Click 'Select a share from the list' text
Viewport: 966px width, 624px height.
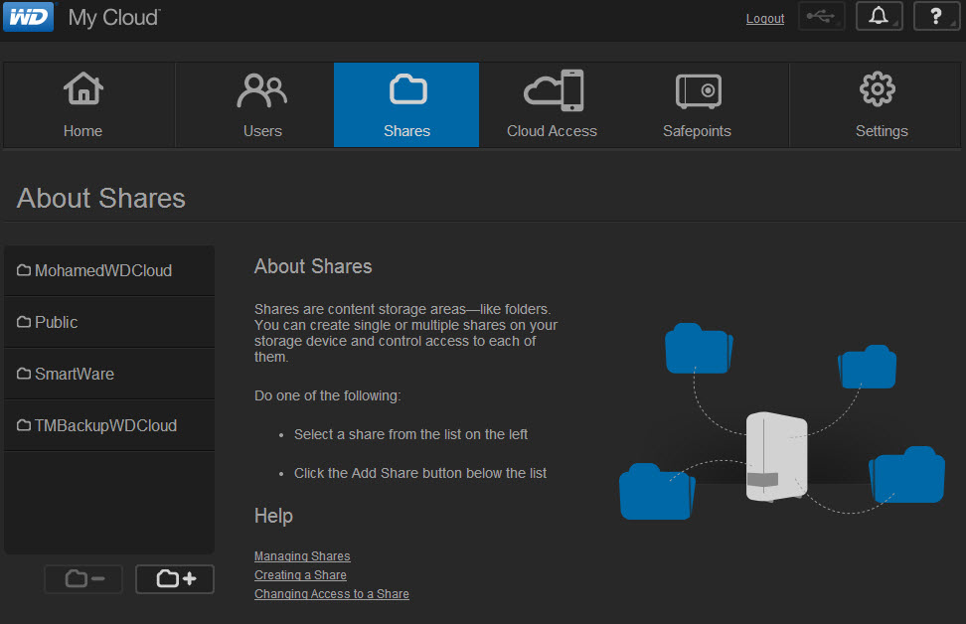click(x=410, y=434)
